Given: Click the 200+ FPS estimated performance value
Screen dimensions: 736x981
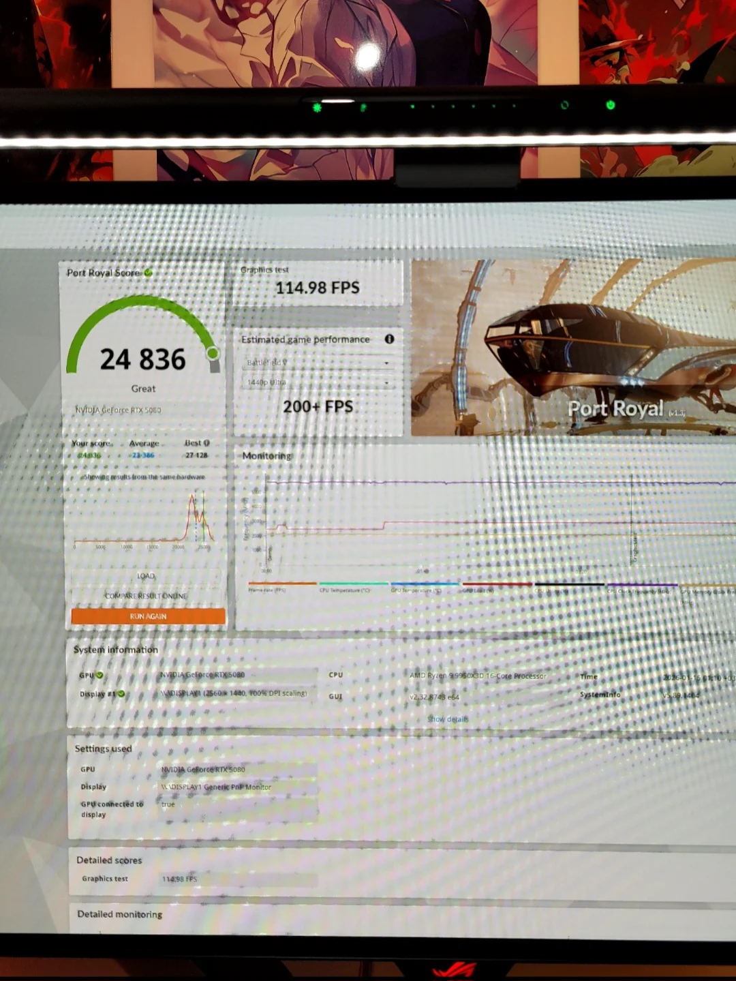Looking at the screenshot, I should pos(318,407).
